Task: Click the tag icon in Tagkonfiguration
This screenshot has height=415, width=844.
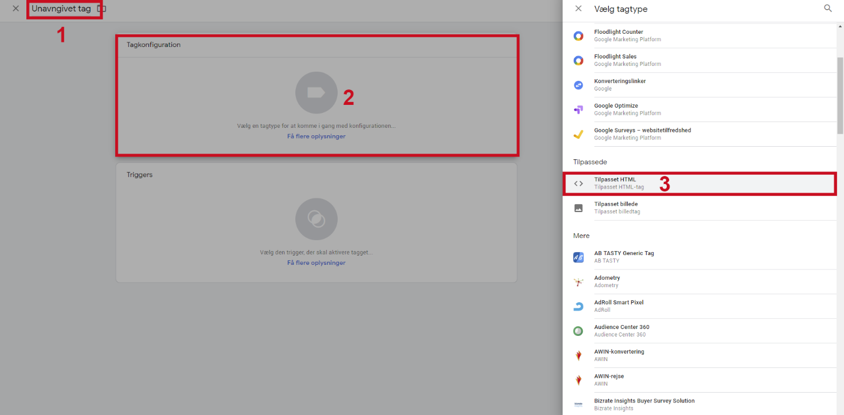Action: point(316,93)
